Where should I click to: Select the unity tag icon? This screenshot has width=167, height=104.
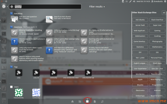point(19,73)
